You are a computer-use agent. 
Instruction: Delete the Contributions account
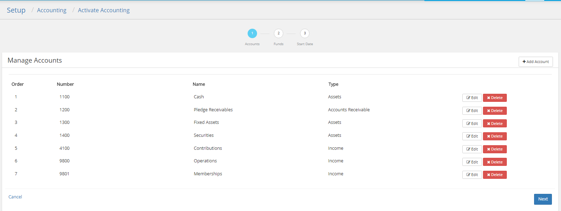tap(495, 149)
